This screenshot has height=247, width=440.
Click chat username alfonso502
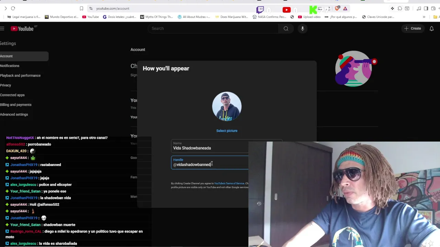coord(15,144)
